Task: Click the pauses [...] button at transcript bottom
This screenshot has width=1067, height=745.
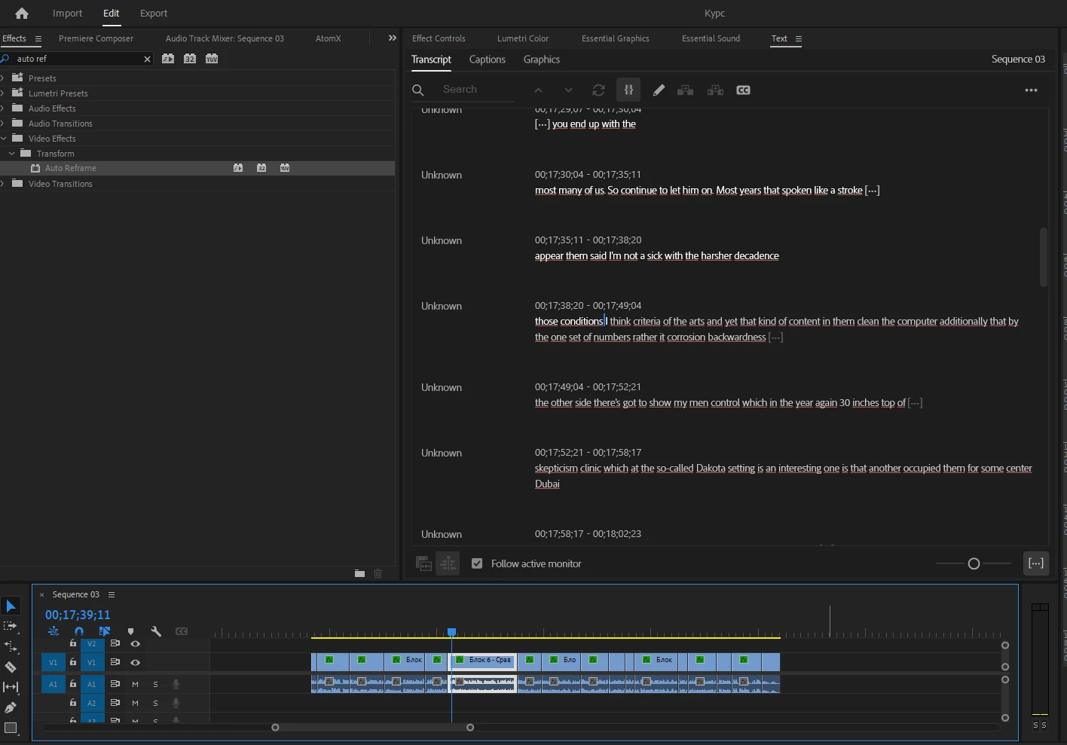Action: tap(1036, 563)
